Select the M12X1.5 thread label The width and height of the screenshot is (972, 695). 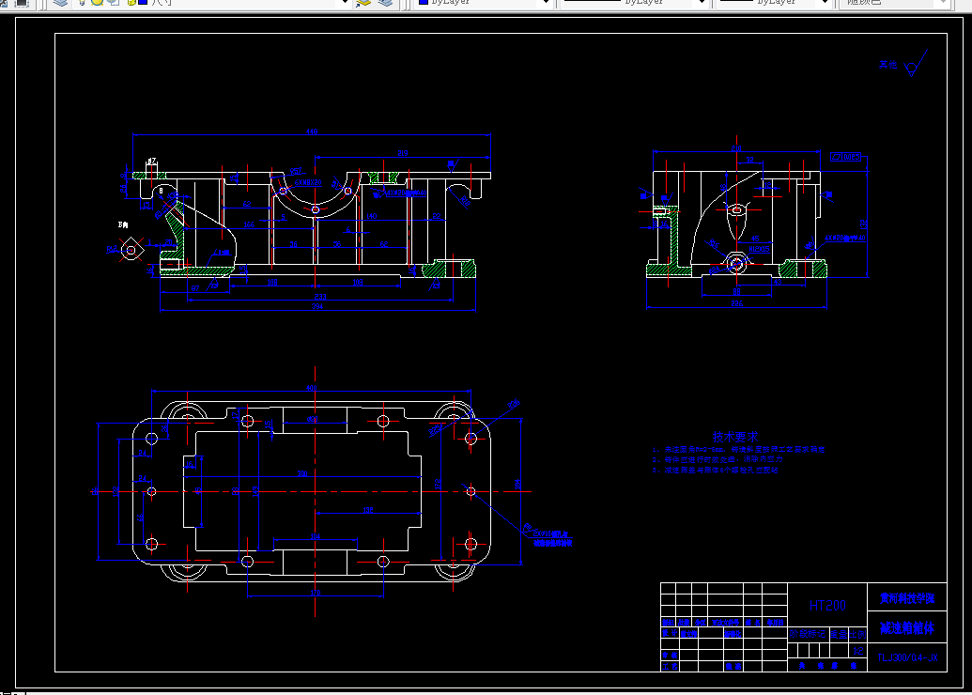tap(759, 249)
